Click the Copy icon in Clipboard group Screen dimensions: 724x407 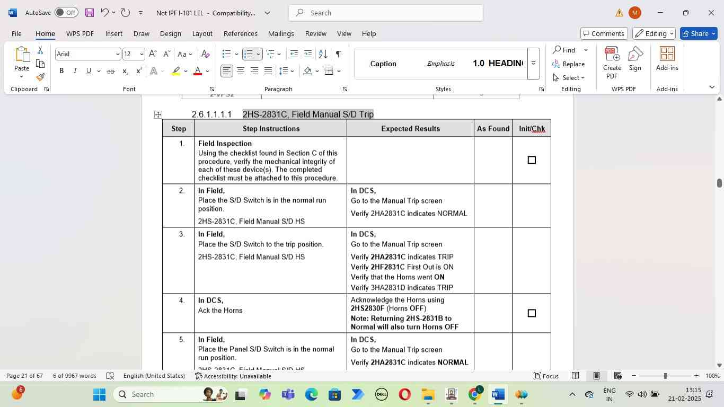point(40,64)
